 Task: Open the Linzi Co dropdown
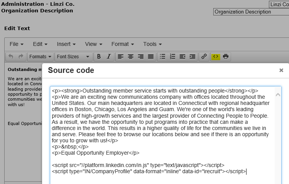tap(279, 4)
